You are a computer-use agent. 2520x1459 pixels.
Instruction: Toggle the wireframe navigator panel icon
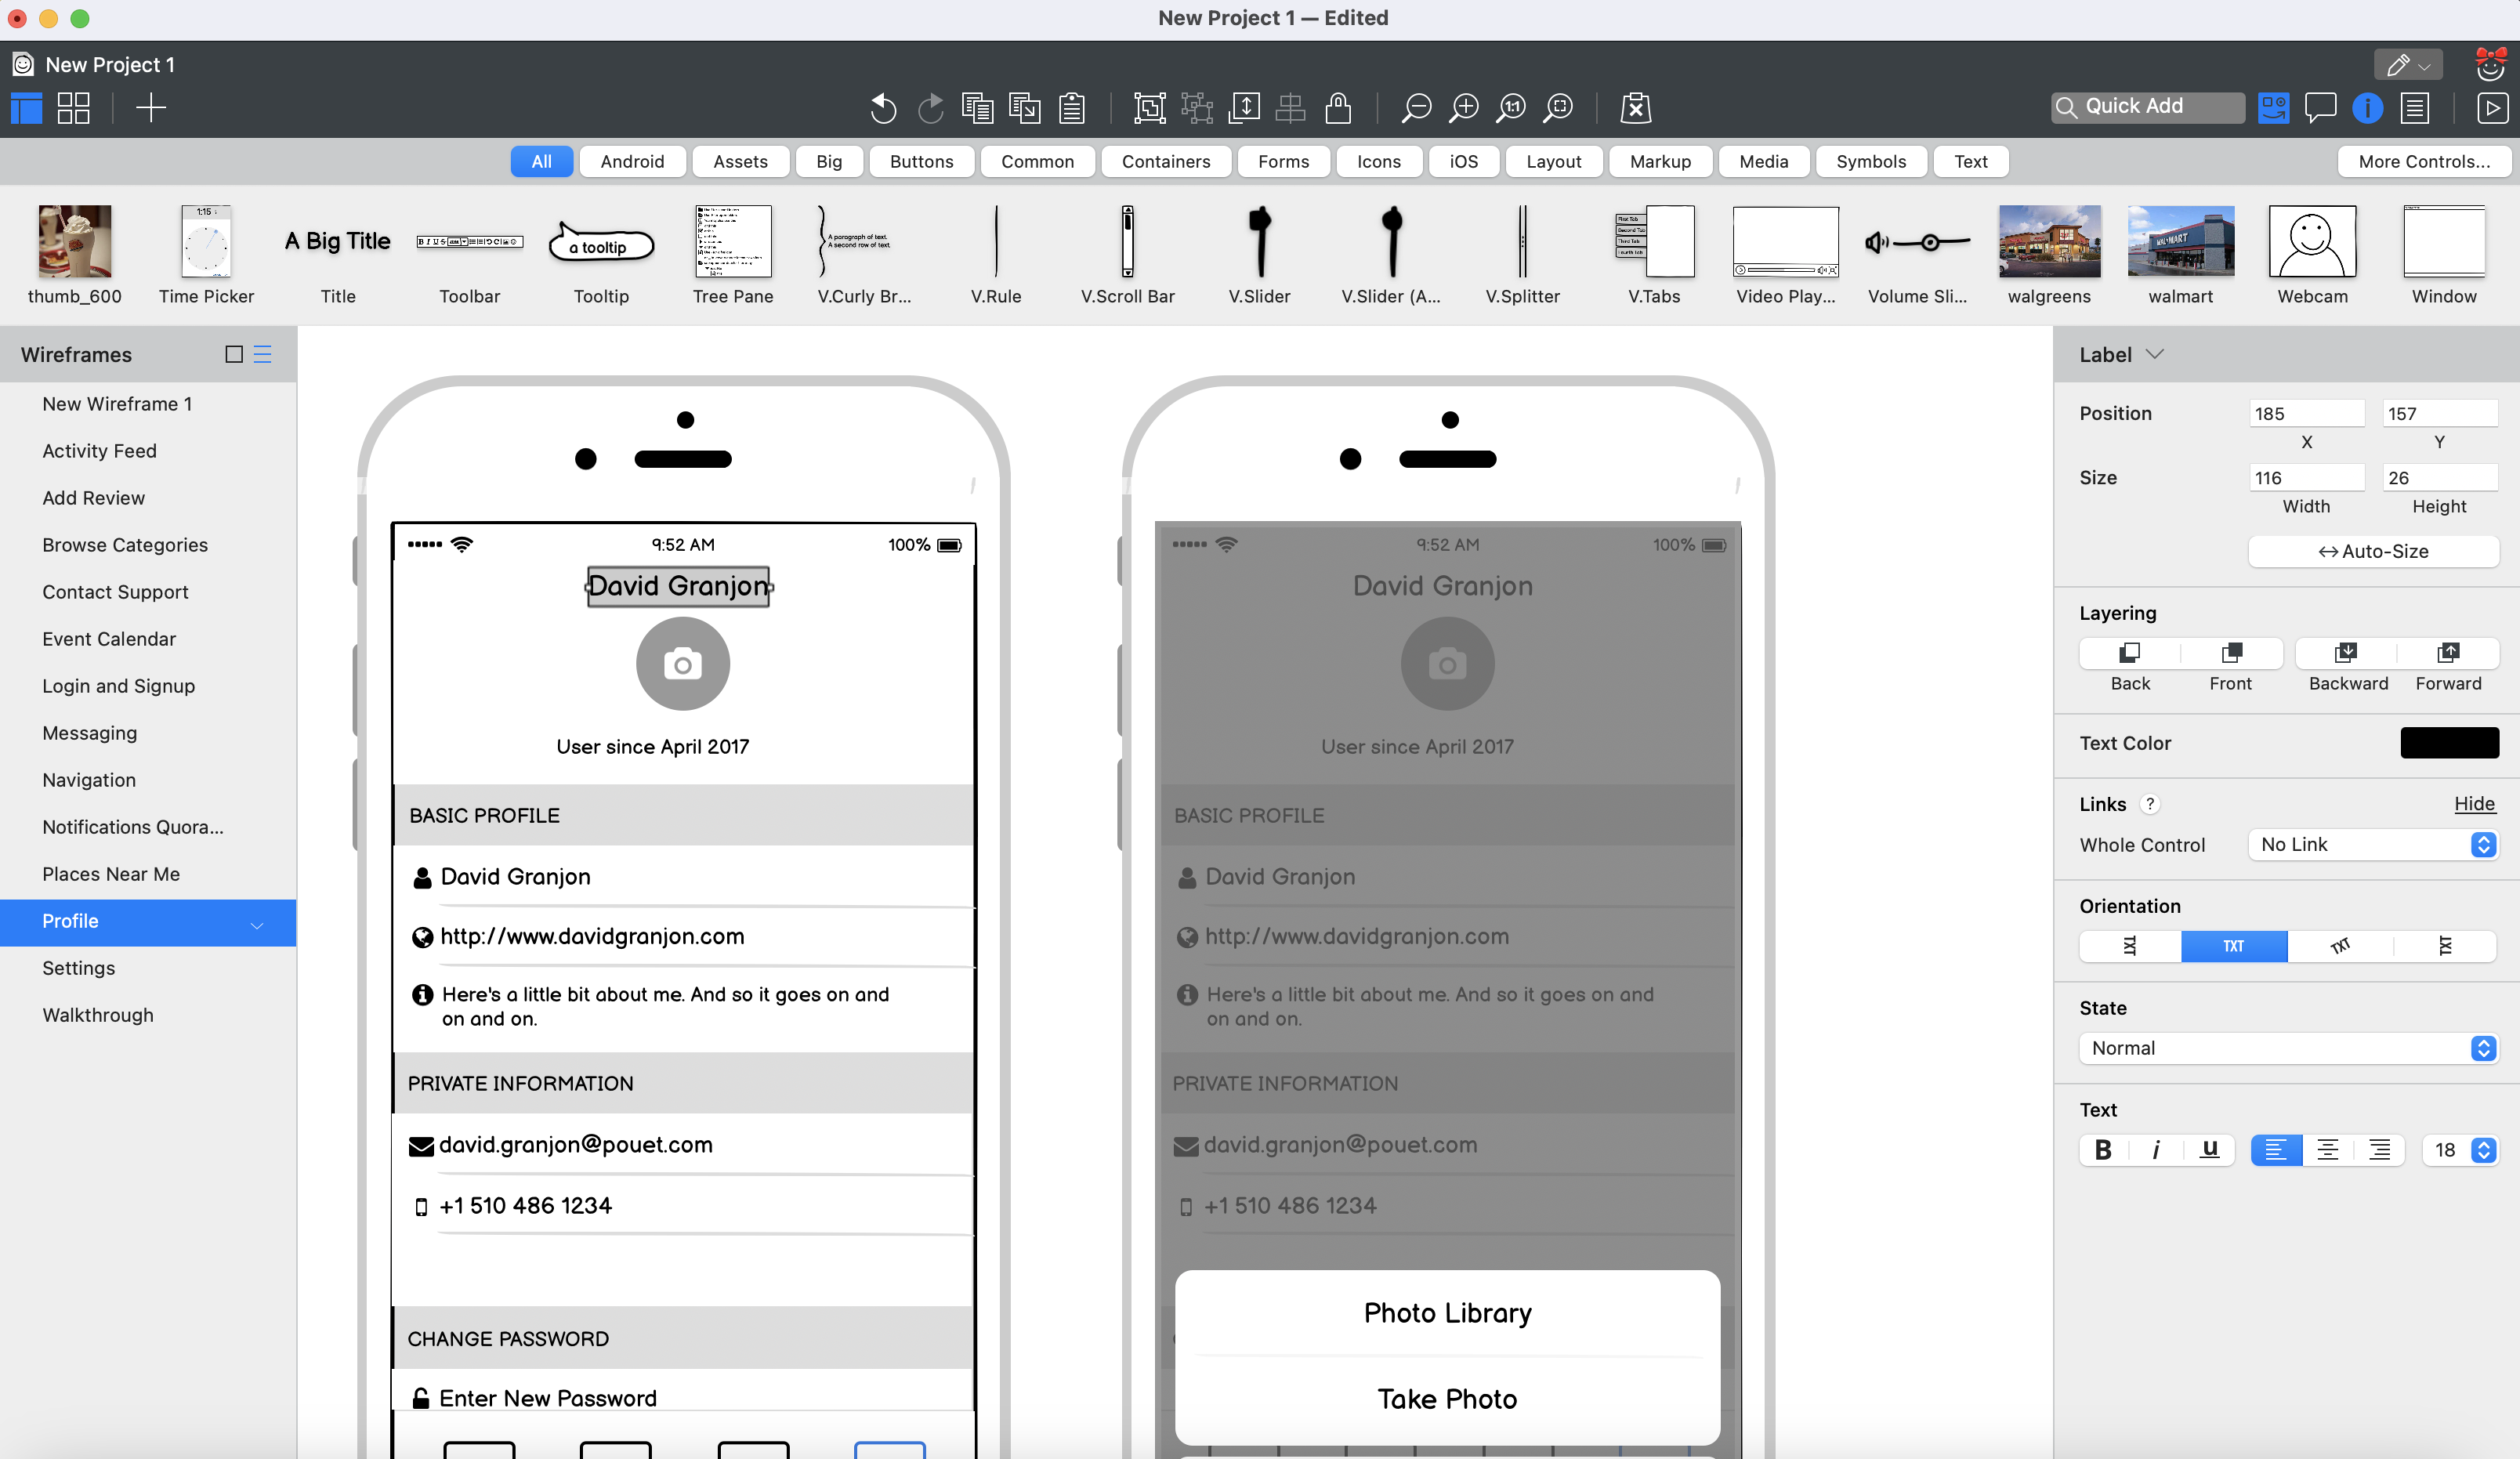tap(26, 107)
